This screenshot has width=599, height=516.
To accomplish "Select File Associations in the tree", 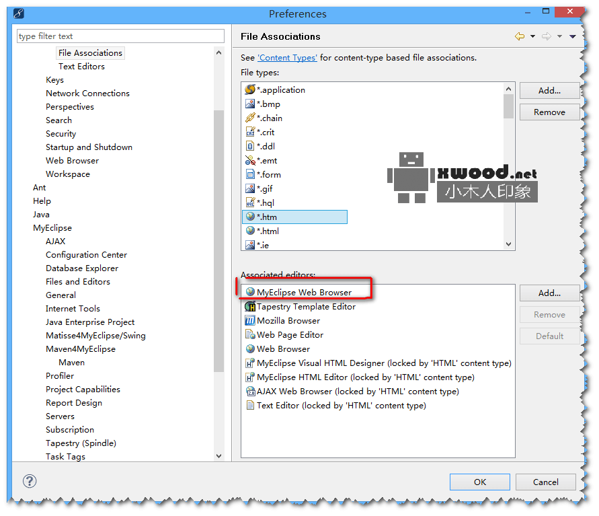I will click(x=91, y=53).
